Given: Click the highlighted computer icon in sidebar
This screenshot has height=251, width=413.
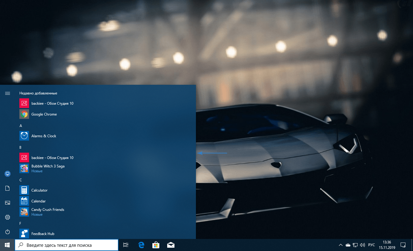Looking at the screenshot, I should point(8,174).
